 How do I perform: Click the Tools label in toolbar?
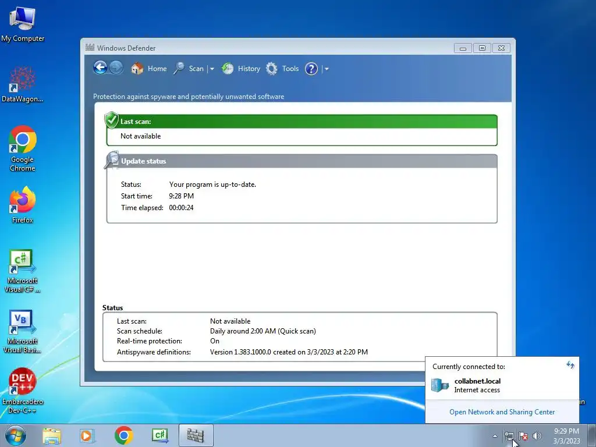[290, 69]
